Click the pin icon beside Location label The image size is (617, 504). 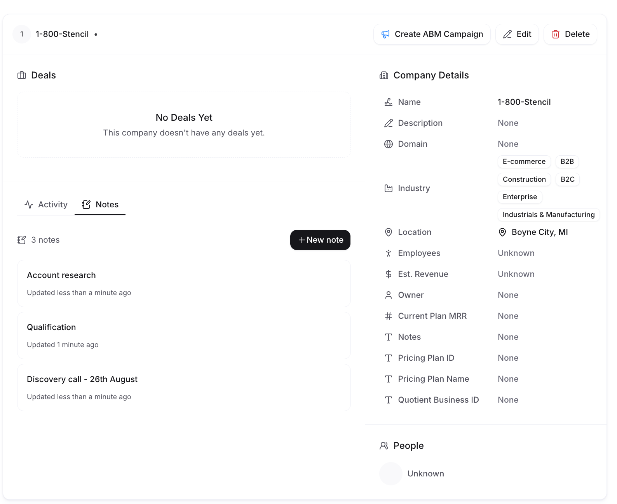tap(389, 232)
